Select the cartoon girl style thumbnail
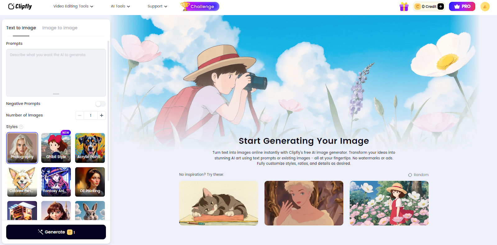 pyautogui.click(x=56, y=210)
